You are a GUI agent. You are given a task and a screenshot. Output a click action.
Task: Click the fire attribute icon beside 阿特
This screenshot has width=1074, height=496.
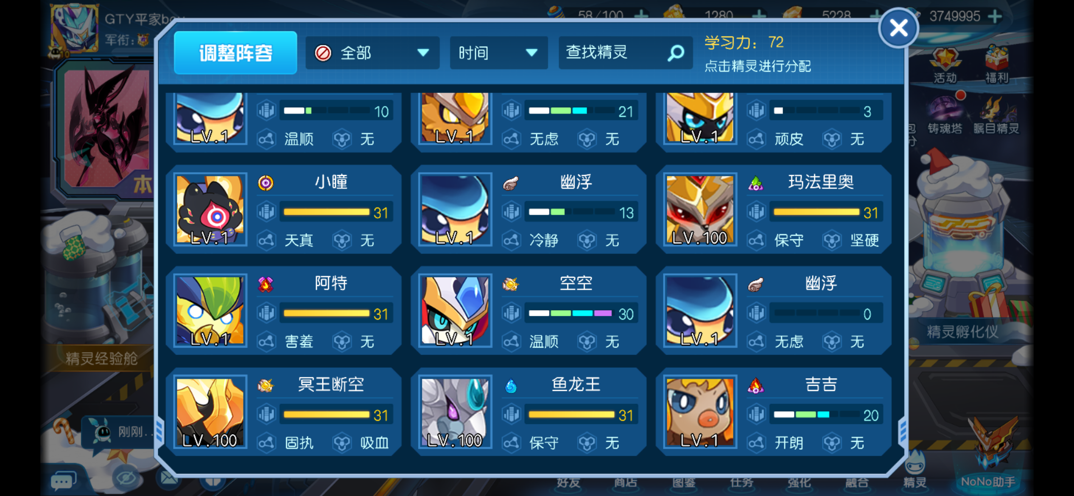pyautogui.click(x=266, y=284)
